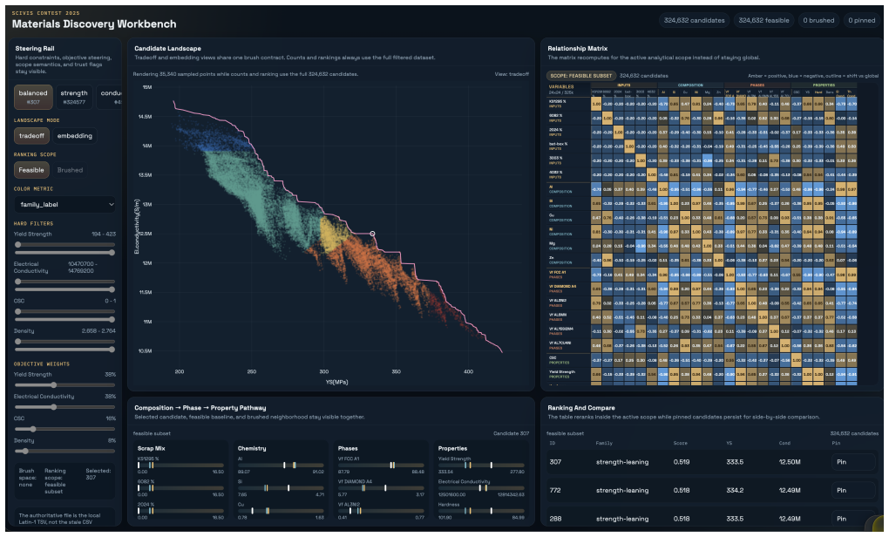This screenshot has width=889, height=537.
Task: Click the SCOPE: FEASIBLE SUBSET badge
Action: point(581,76)
